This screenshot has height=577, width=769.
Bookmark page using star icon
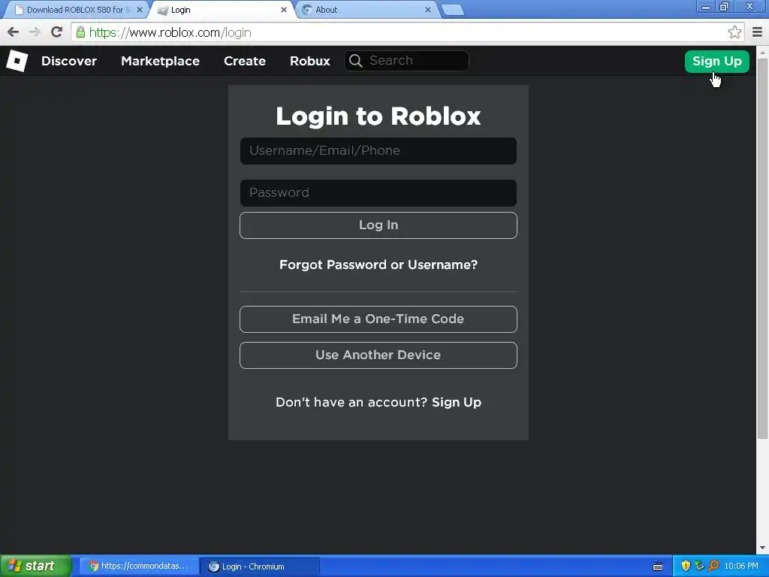[x=734, y=32]
